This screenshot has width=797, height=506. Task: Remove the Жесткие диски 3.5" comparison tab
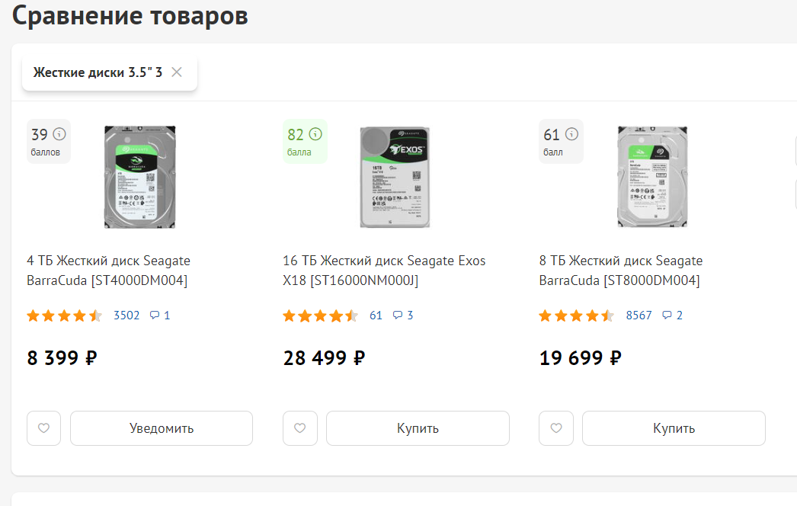(x=177, y=72)
